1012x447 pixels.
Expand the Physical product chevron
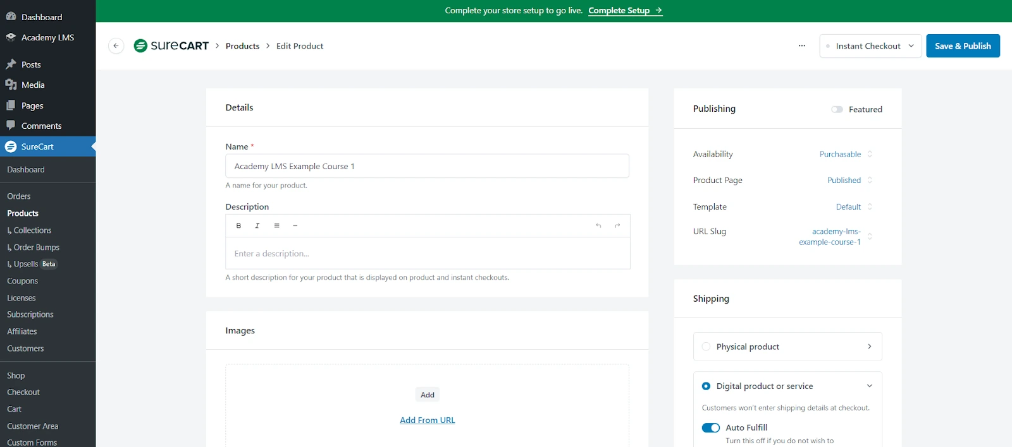(x=870, y=347)
